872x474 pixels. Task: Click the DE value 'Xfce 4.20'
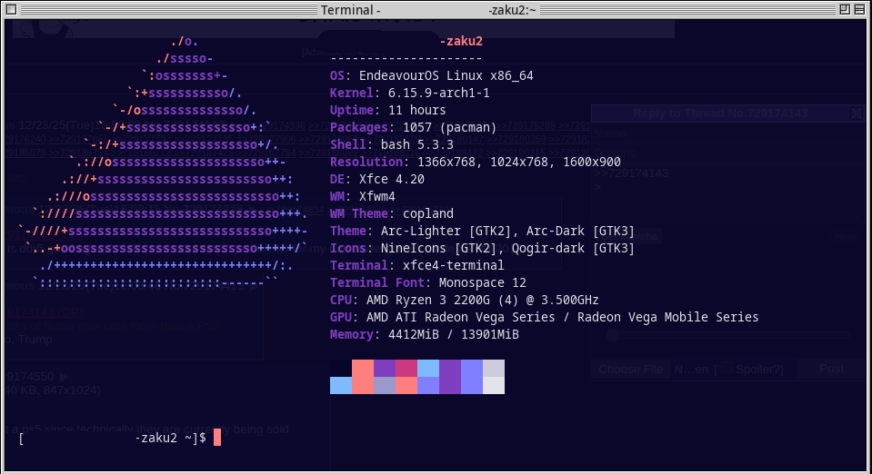click(x=392, y=179)
